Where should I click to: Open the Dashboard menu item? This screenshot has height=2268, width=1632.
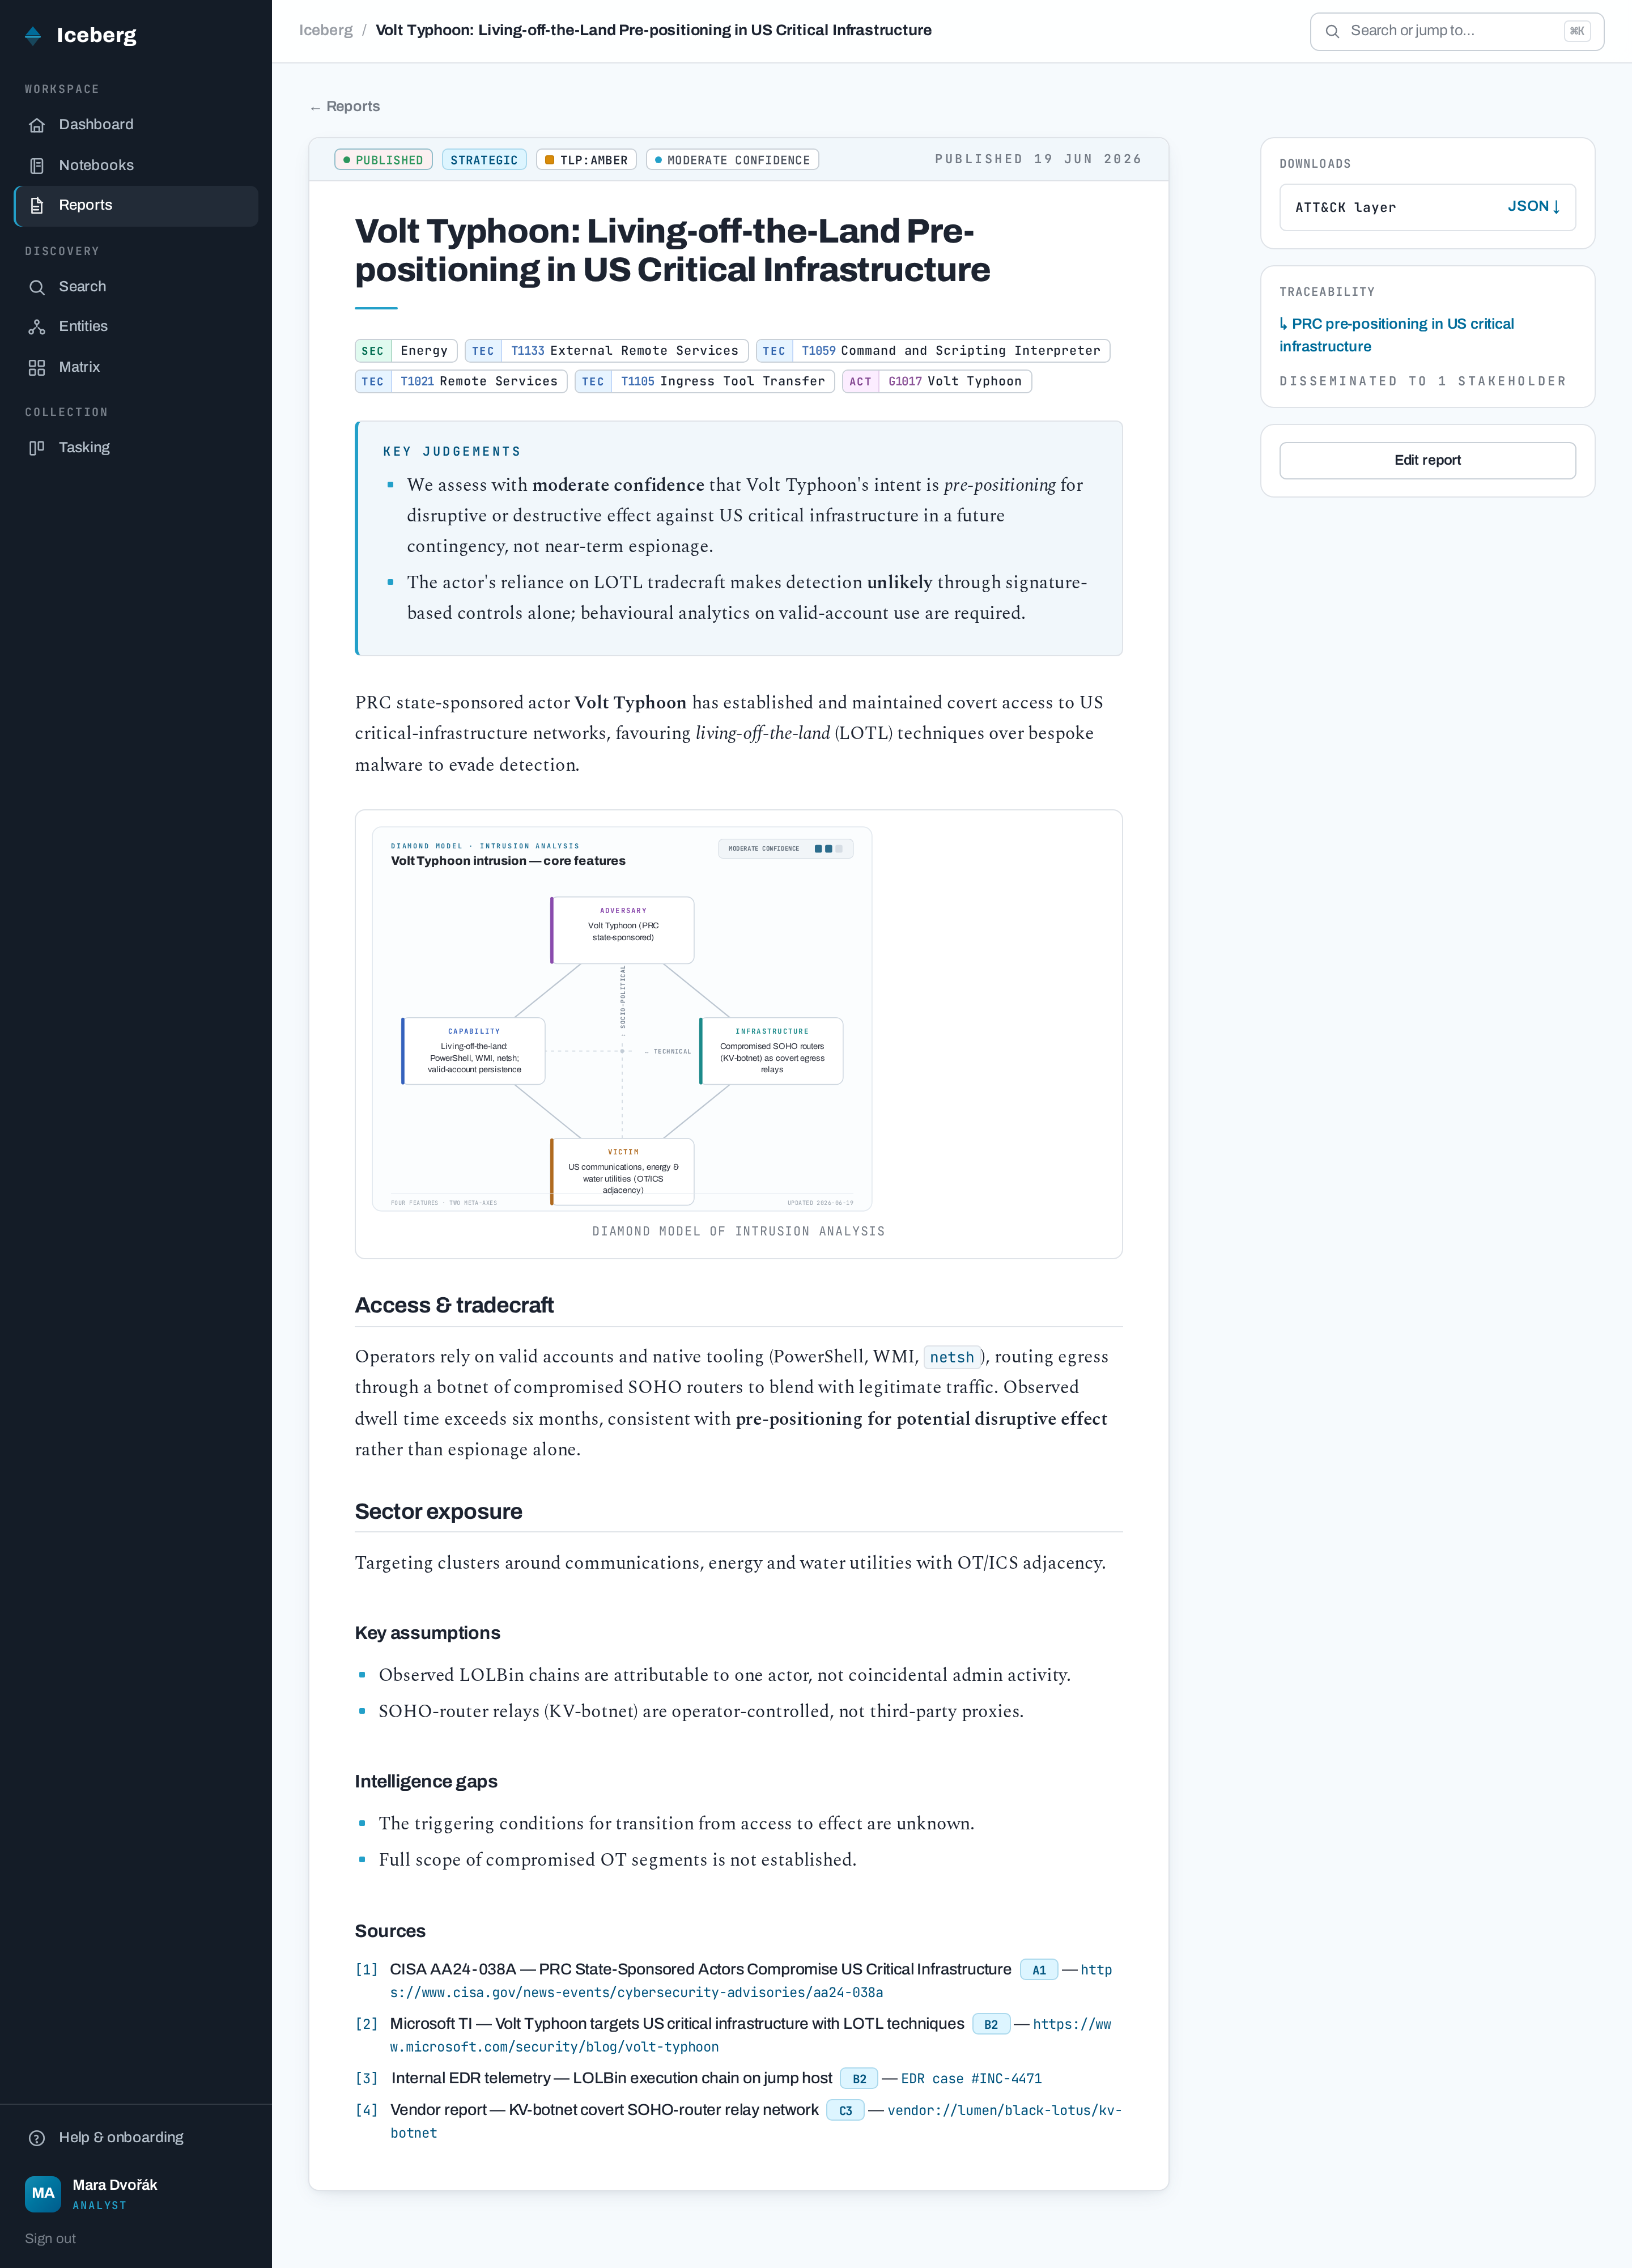tap(136, 125)
